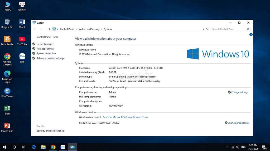Open UniKey desktop shortcut
This screenshot has height=151, width=270.
[x=22, y=6]
